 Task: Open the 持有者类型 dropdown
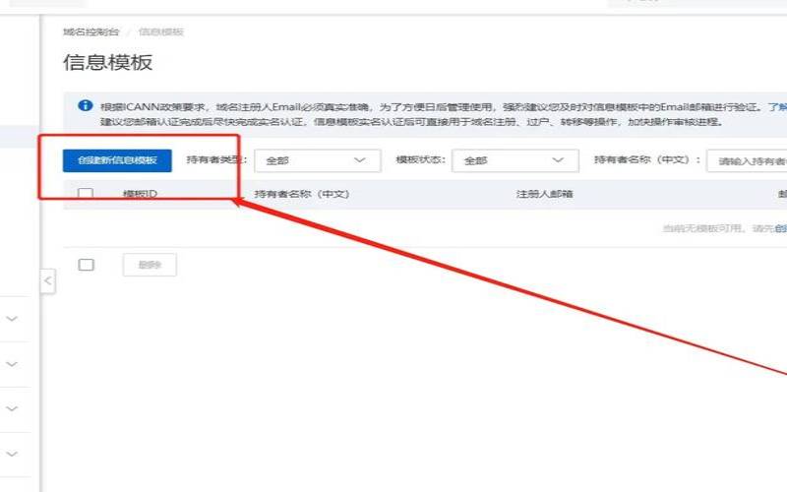click(x=317, y=160)
